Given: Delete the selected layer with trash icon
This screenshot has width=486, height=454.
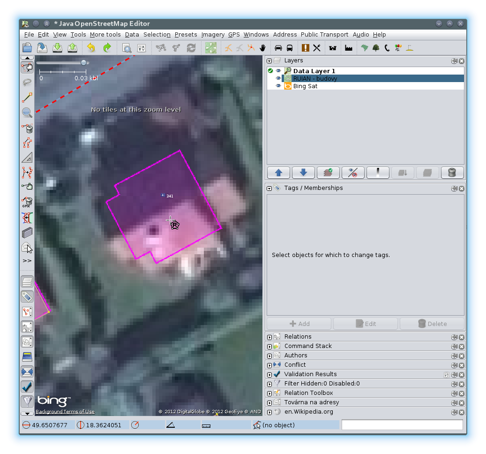Looking at the screenshot, I should tap(452, 173).
